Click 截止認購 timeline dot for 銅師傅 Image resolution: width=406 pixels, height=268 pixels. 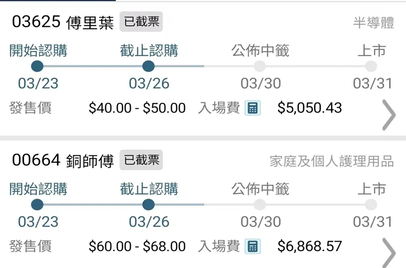coord(148,205)
